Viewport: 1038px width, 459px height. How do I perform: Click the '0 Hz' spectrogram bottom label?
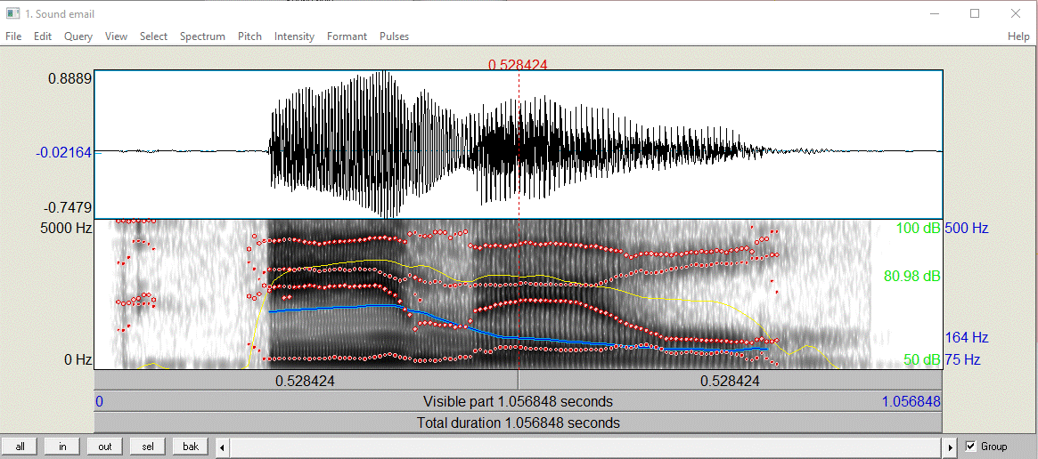(78, 359)
